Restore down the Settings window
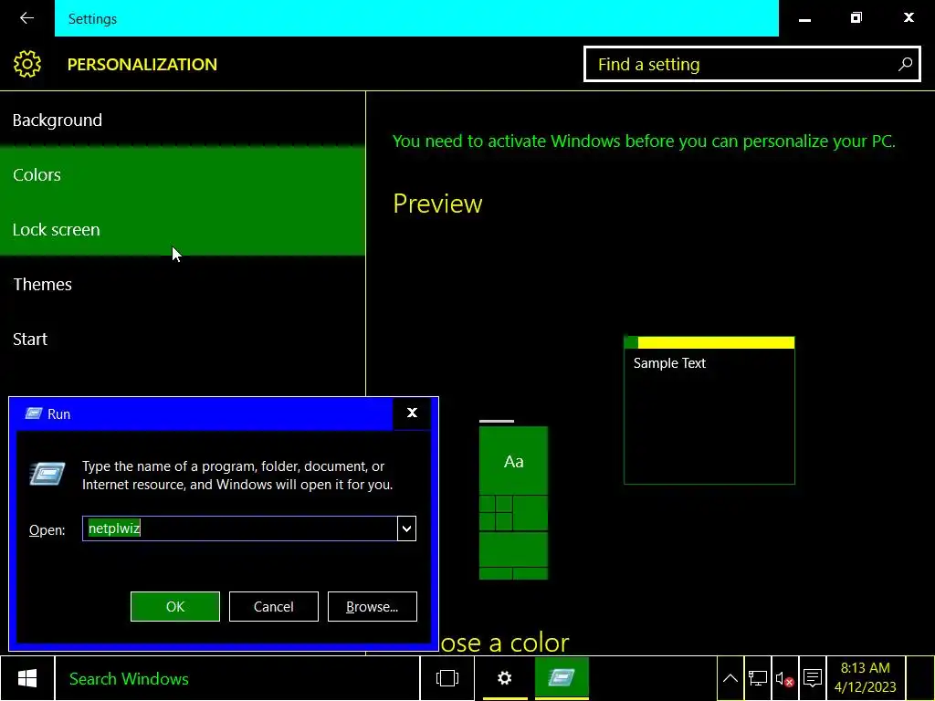This screenshot has height=701, width=935. click(x=856, y=18)
